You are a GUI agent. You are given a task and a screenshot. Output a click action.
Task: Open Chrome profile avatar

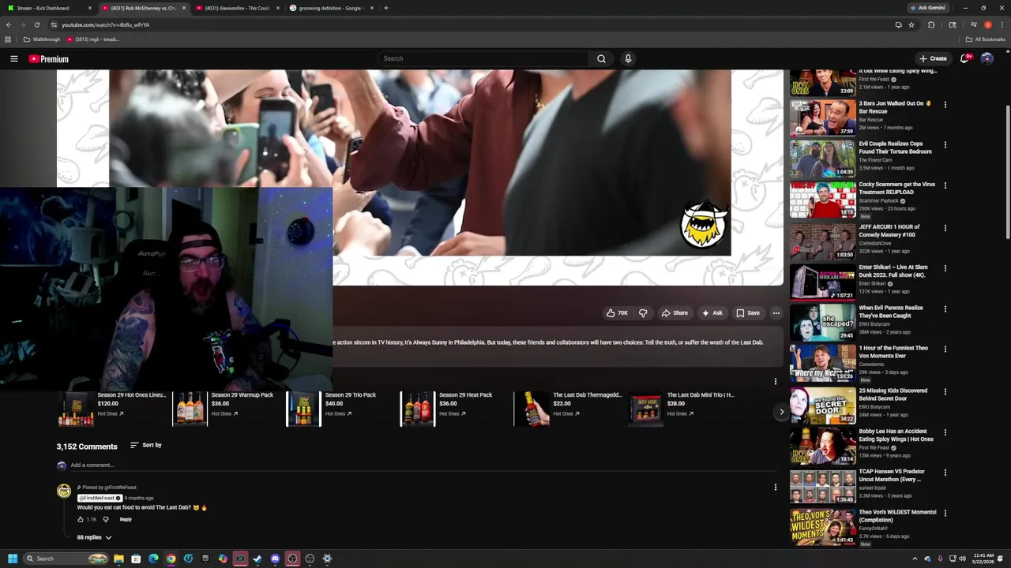tap(987, 24)
